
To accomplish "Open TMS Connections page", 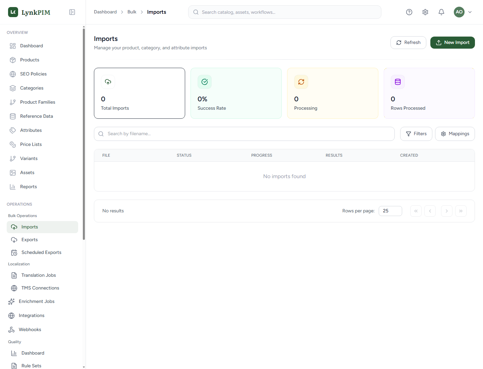I will coord(42,288).
